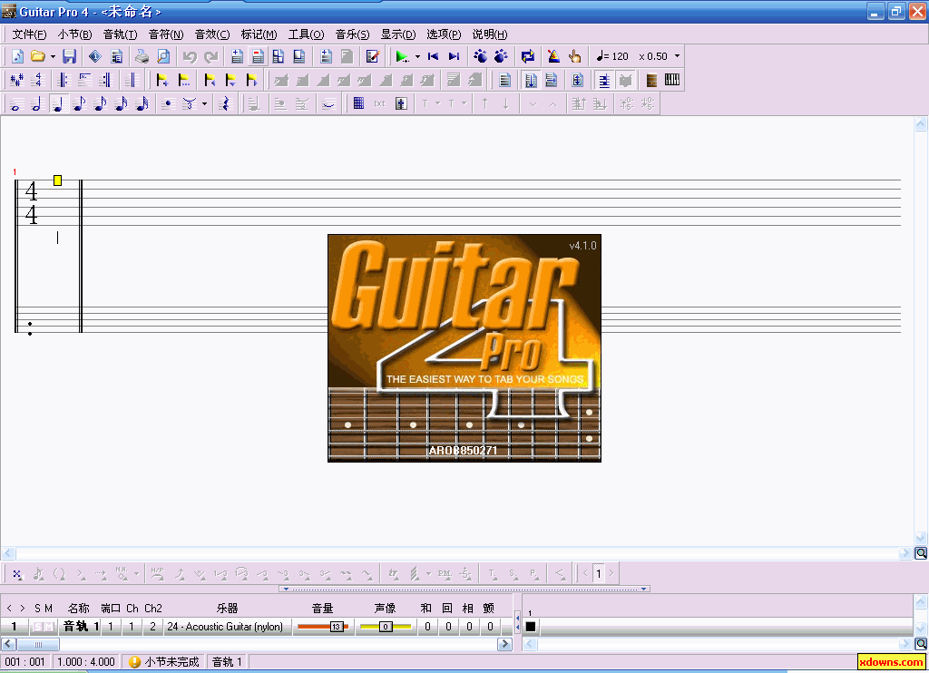This screenshot has height=673, width=929.
Task: Open 工具(O) menu
Action: tap(306, 34)
